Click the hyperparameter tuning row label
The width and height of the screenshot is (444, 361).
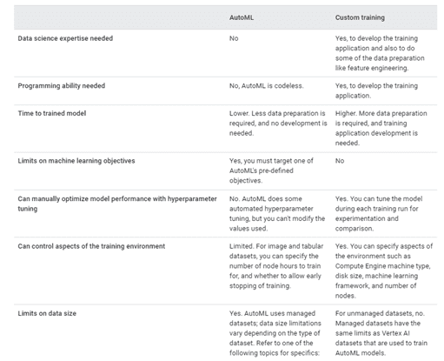[x=117, y=204]
